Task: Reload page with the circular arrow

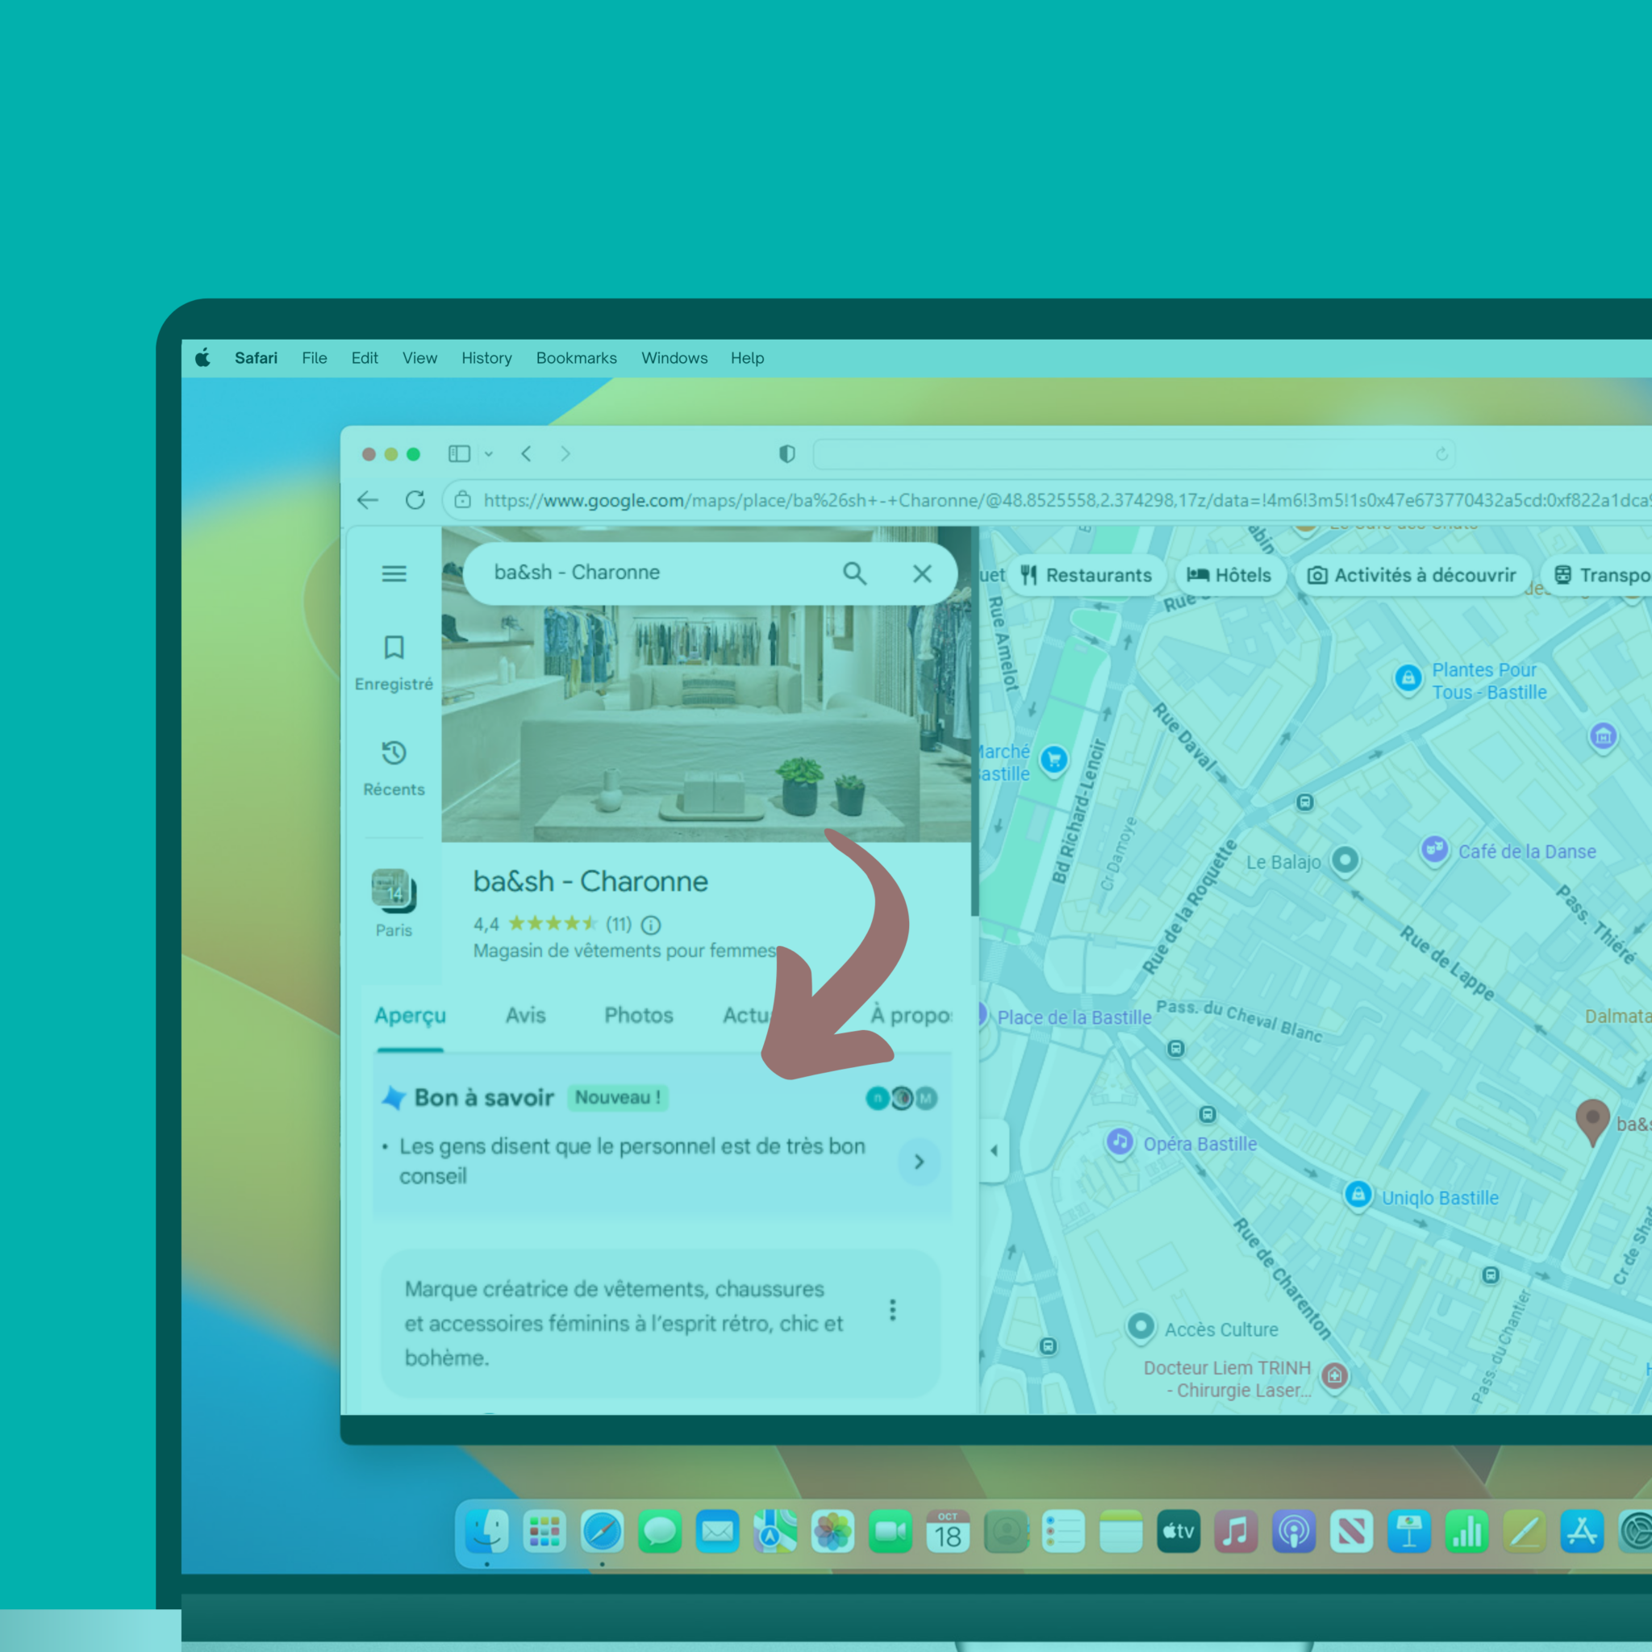Action: (415, 500)
